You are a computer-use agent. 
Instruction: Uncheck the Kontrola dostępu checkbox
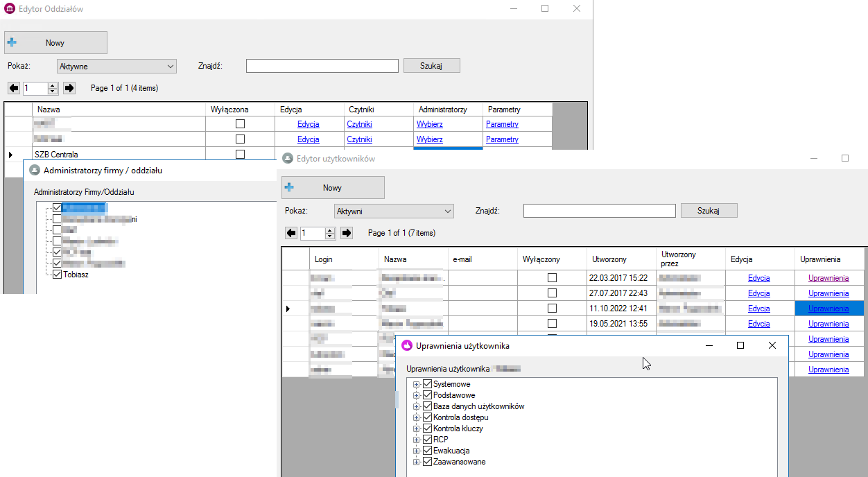428,417
